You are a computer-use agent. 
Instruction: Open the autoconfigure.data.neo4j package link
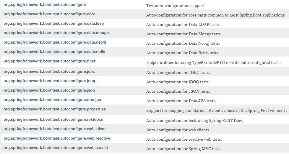click(55, 42)
